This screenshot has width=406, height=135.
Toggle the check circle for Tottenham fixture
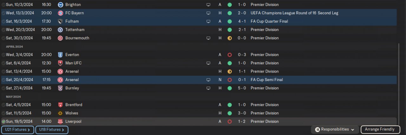coord(3,30)
